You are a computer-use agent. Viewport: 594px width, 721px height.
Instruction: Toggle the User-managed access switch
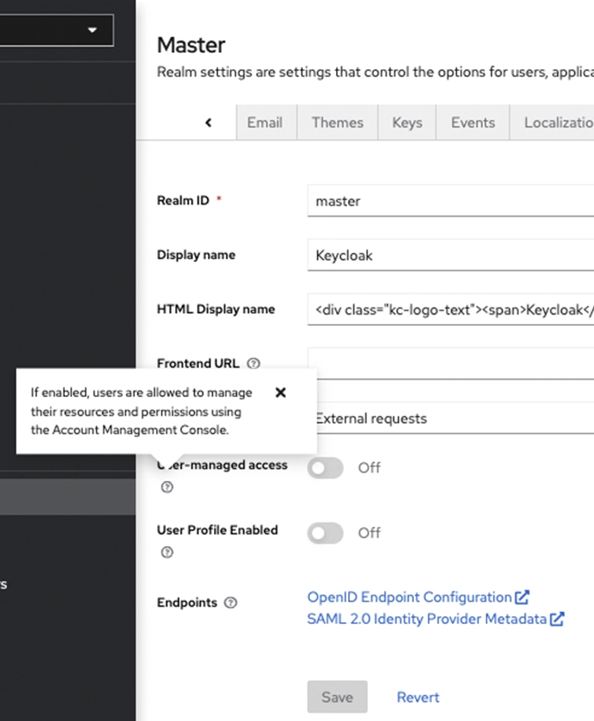tap(326, 468)
